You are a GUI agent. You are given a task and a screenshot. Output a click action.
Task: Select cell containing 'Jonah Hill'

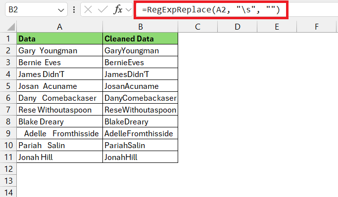(x=60, y=157)
